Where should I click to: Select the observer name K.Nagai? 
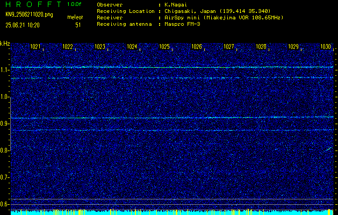click(x=176, y=5)
